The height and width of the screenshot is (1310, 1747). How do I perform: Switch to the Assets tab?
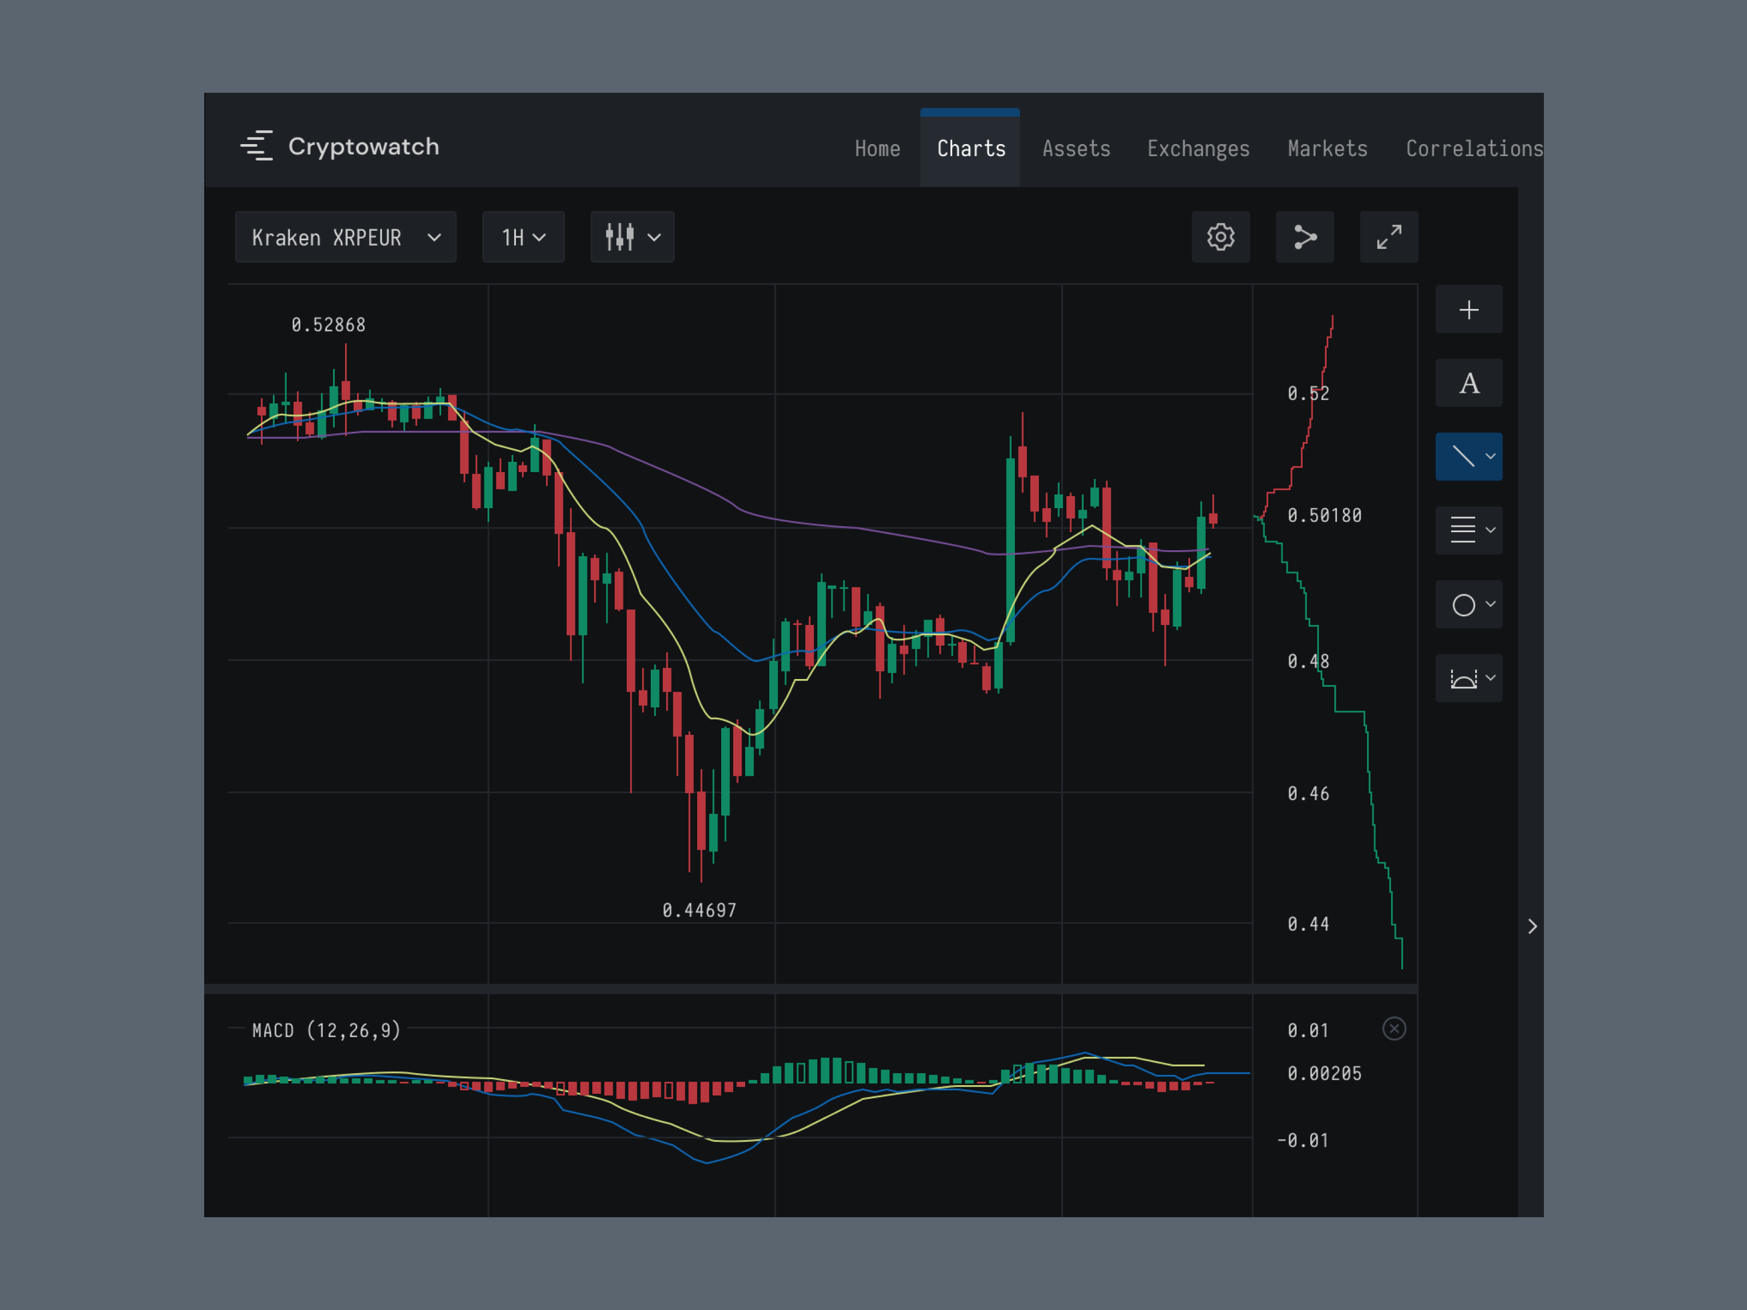point(1075,148)
